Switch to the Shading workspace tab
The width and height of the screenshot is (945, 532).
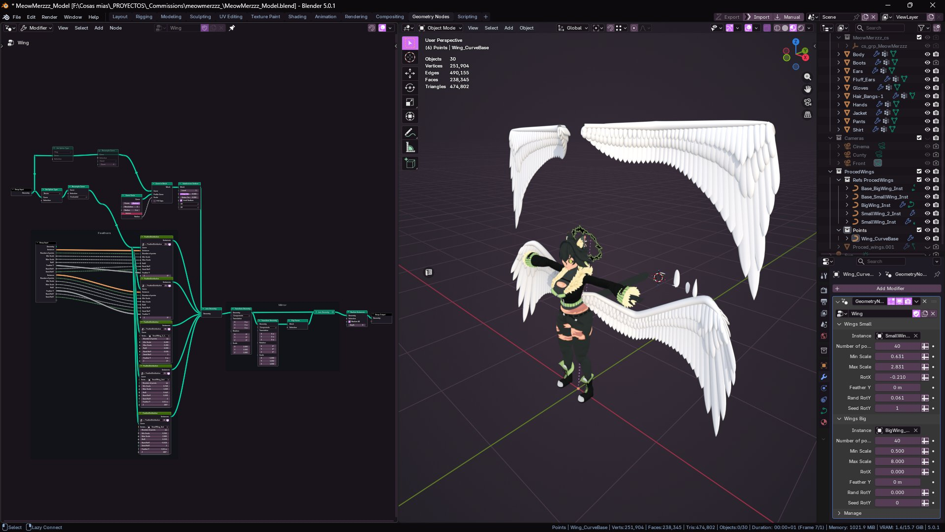point(297,17)
